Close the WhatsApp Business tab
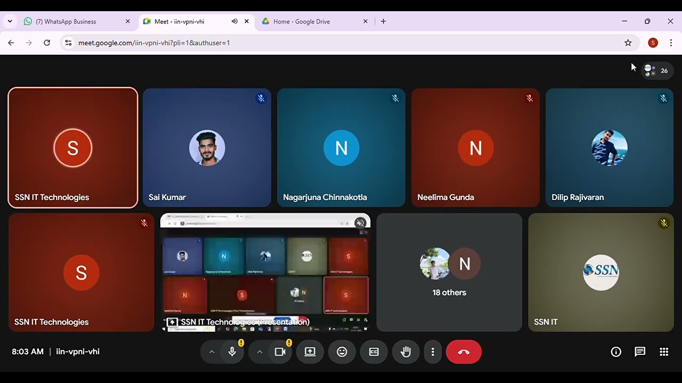The width and height of the screenshot is (682, 383). (127, 21)
